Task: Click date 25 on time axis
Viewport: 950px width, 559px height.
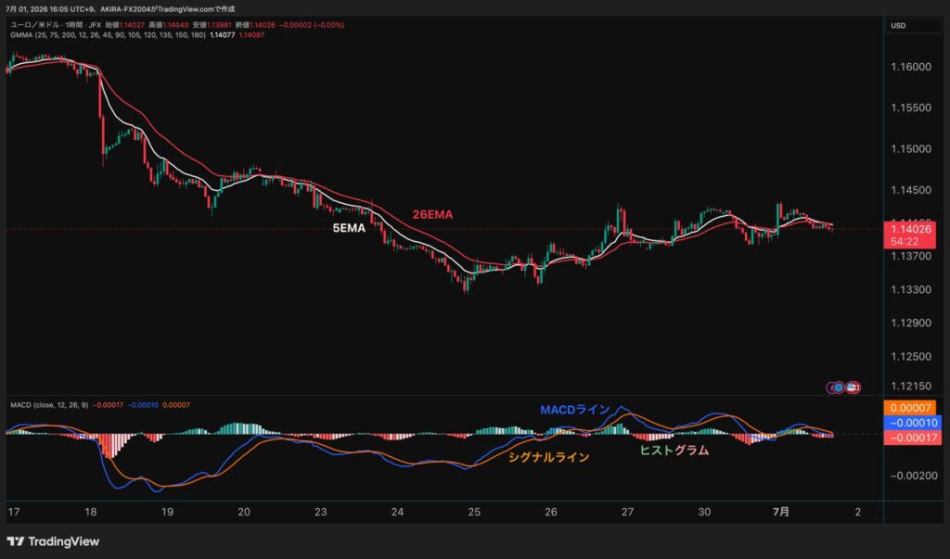Action: [474, 513]
